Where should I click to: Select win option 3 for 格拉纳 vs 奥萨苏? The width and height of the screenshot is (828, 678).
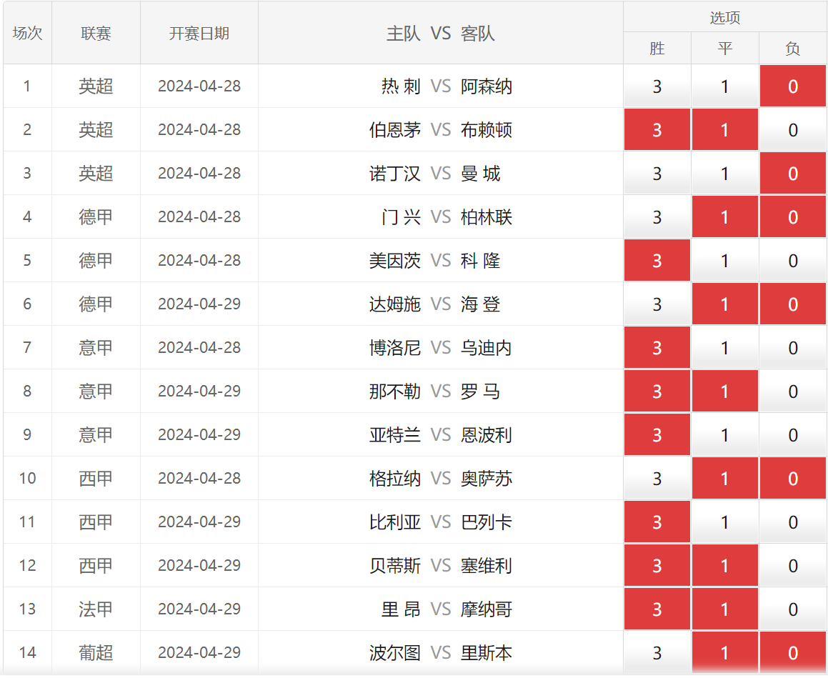coord(657,479)
